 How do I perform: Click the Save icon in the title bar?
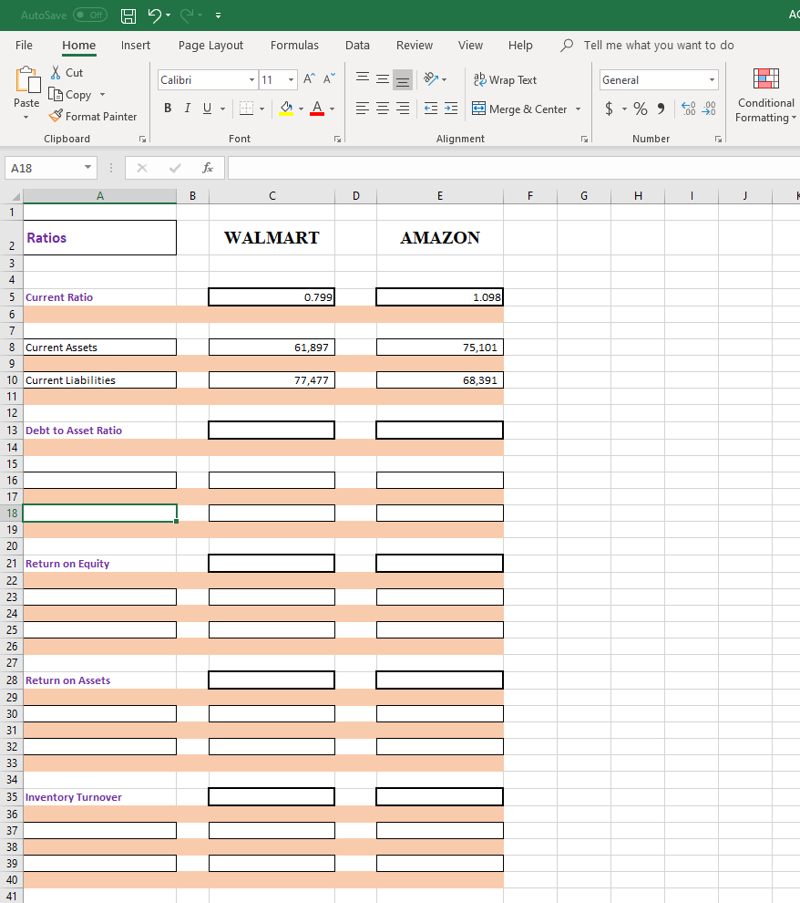(128, 16)
